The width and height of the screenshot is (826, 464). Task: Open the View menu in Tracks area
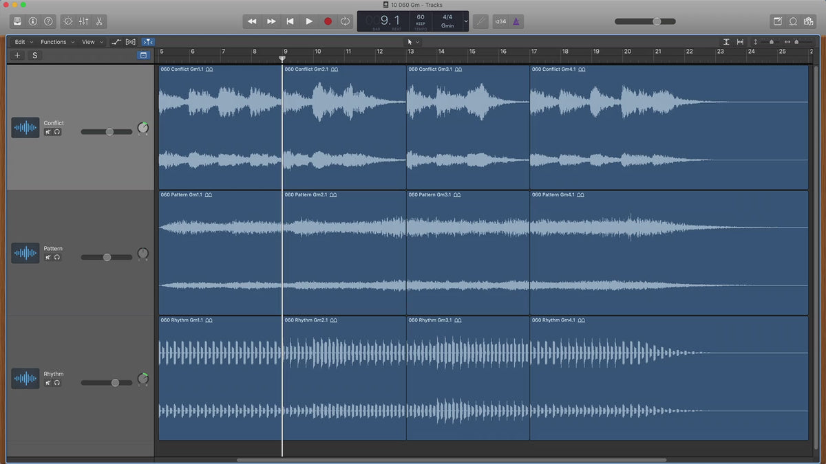click(92, 42)
